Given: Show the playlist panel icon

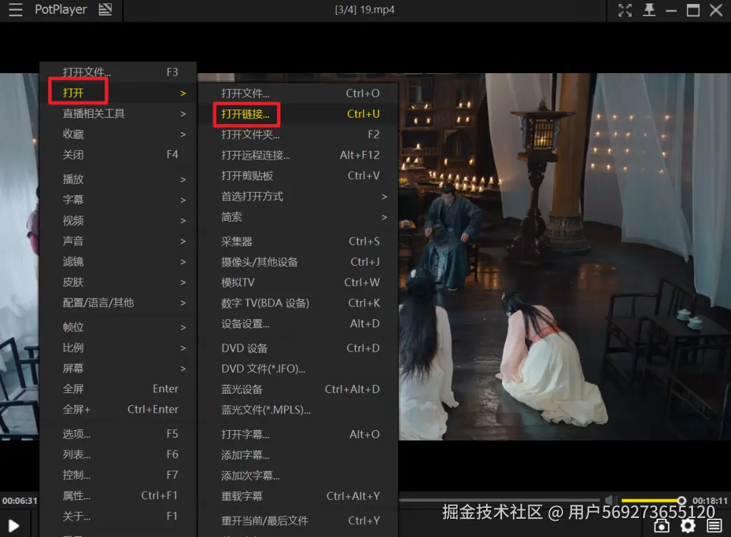Looking at the screenshot, I should [715, 526].
